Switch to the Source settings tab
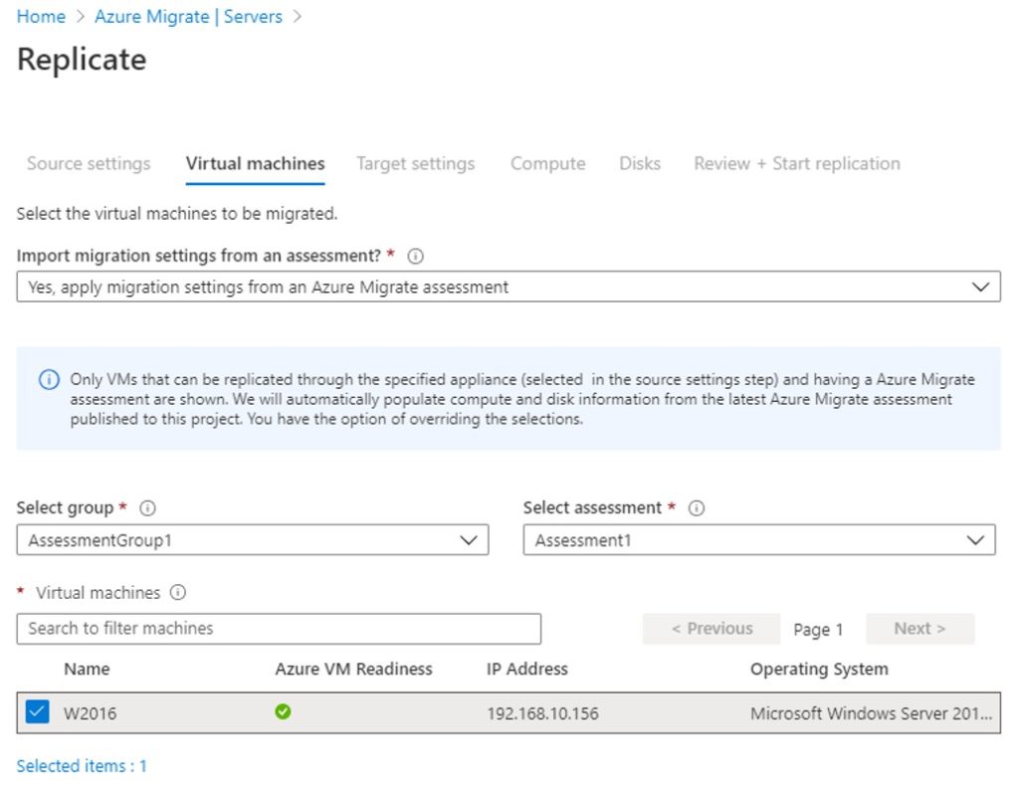This screenshot has height=786, width=1019. pos(89,164)
